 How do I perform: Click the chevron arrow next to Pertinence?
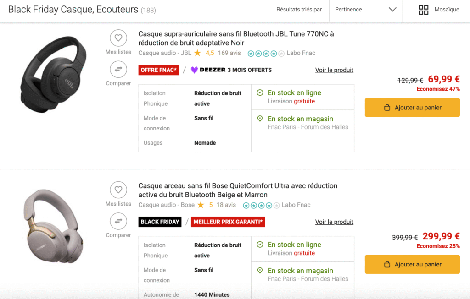pyautogui.click(x=392, y=9)
